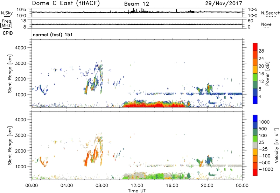Click the '100' tick on the velocity scale
The width and height of the screenshot is (280, 193).
[x=263, y=136]
